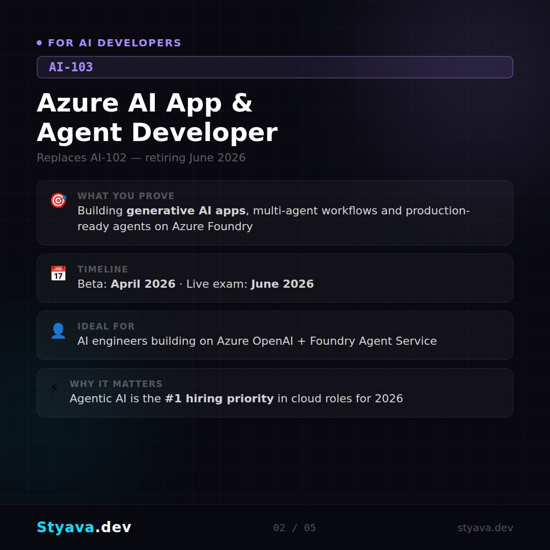Click the 02 / 05 page indicator
The width and height of the screenshot is (550, 550).
[x=294, y=528]
